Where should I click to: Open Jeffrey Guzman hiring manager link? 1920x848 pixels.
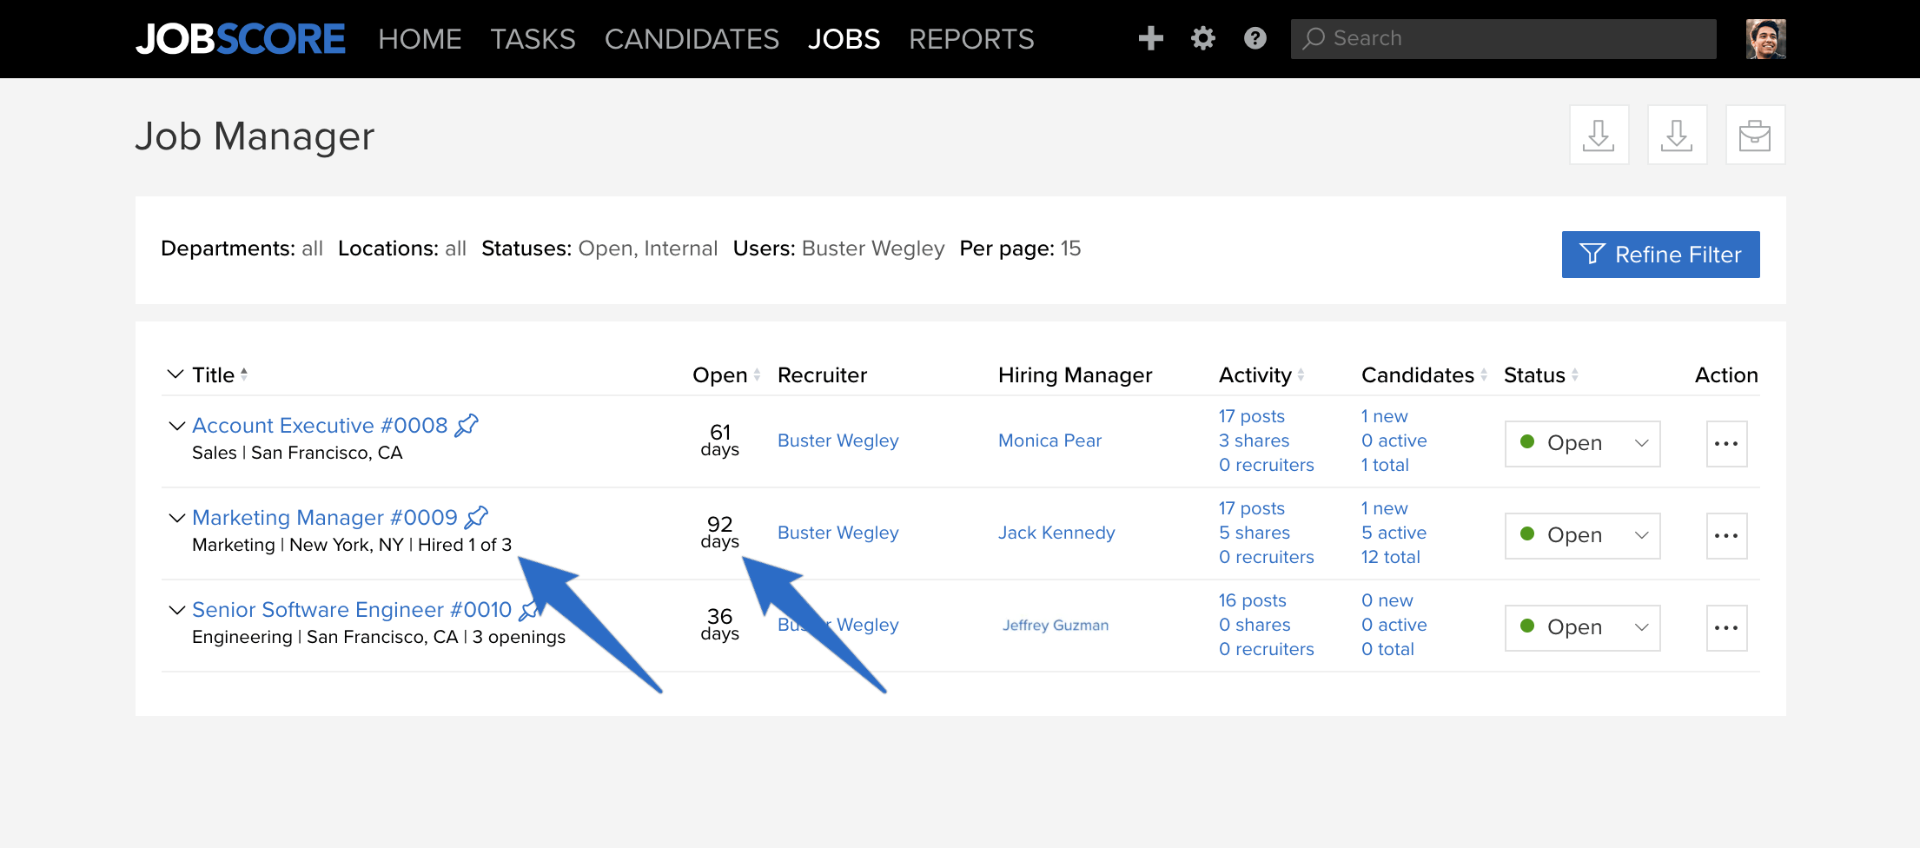1055,625
